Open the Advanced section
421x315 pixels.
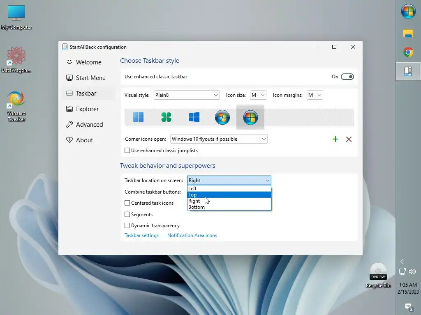pyautogui.click(x=89, y=125)
